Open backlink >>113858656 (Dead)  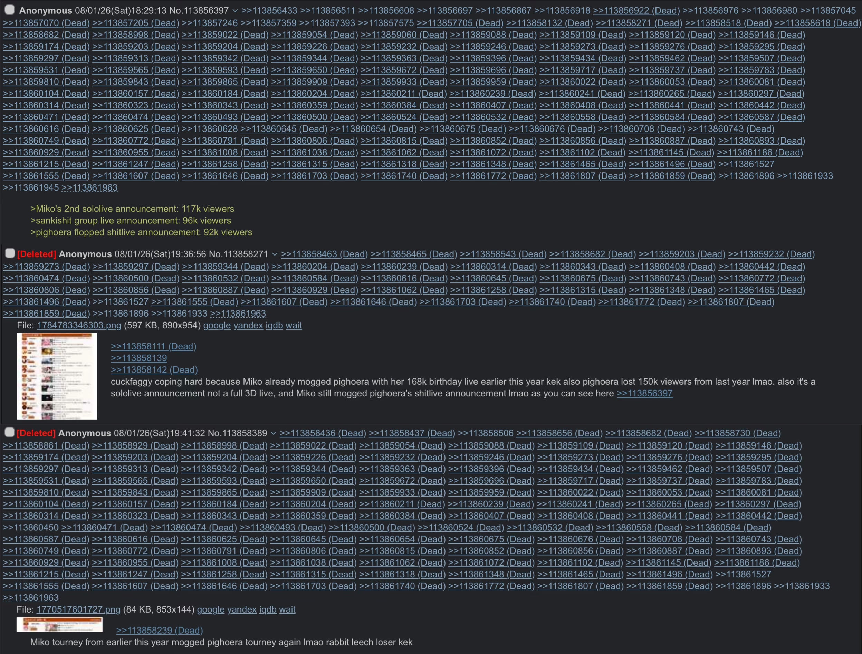[559, 433]
